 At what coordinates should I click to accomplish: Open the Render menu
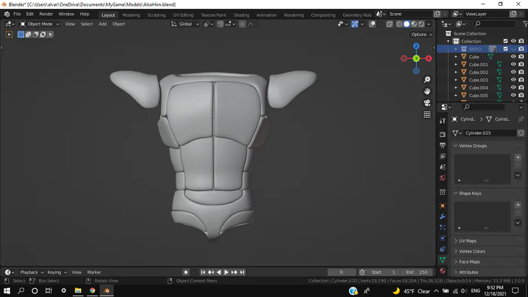pyautogui.click(x=46, y=14)
